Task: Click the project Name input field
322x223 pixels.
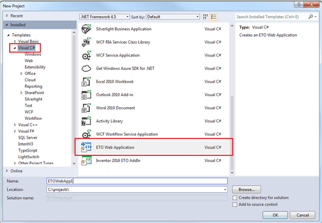Action: click(x=137, y=181)
